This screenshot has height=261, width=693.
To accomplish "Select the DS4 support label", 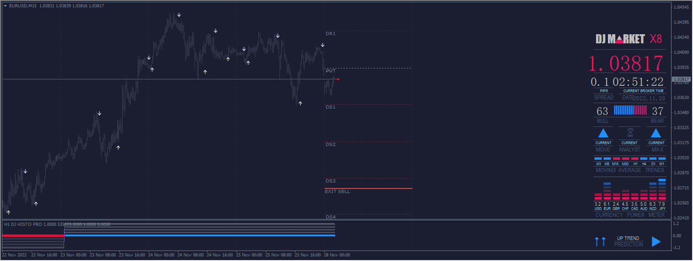I will pos(330,217).
